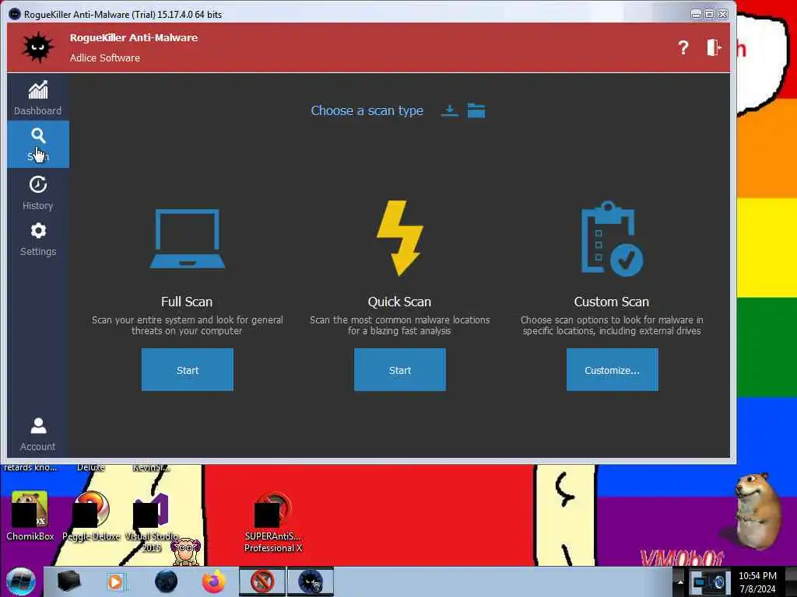This screenshot has width=797, height=597.
Task: Open the Windows Start menu orb
Action: (21, 581)
